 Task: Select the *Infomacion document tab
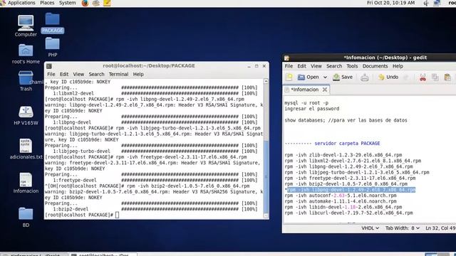click(x=306, y=90)
